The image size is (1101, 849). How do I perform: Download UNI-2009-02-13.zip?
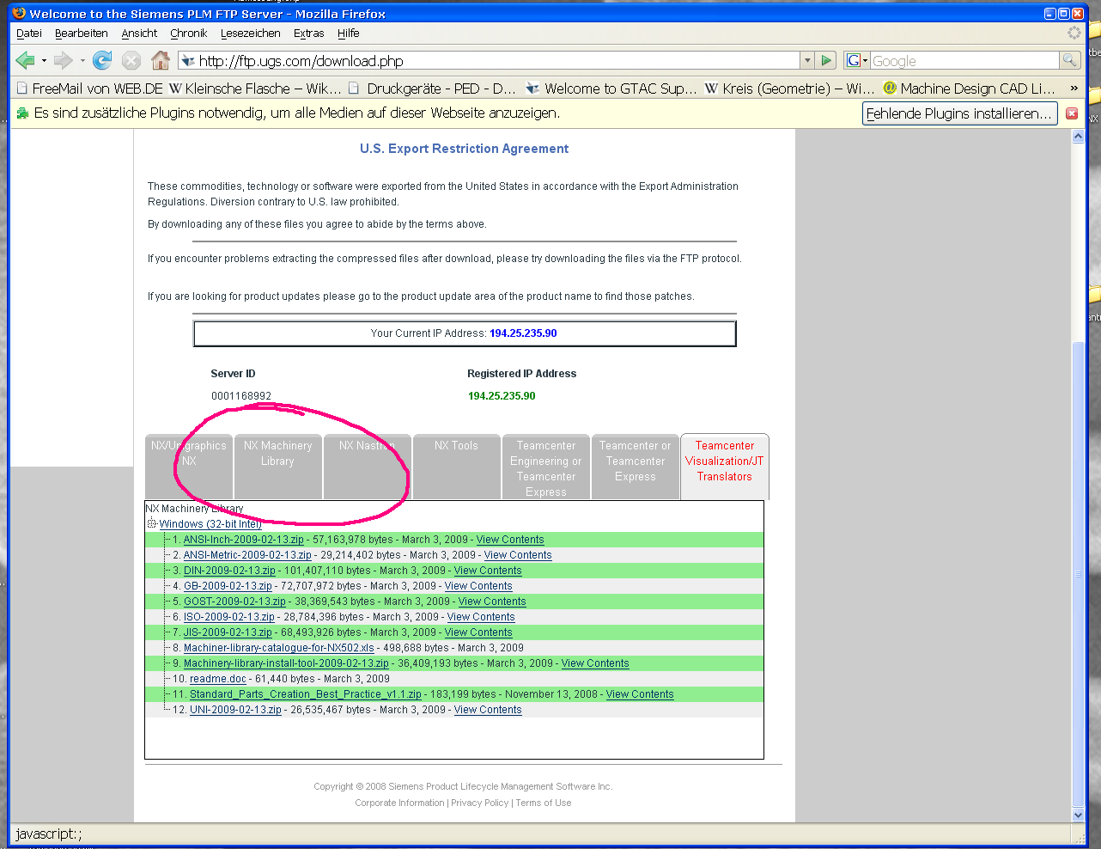(235, 710)
